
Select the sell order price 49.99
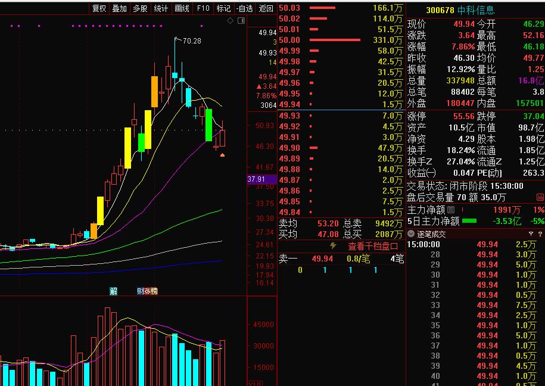tap(289, 51)
